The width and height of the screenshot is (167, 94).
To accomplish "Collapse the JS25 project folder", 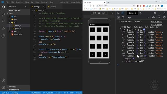I will pos(11,13).
